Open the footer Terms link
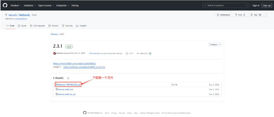The height and width of the screenshot is (117, 274). click(107, 113)
